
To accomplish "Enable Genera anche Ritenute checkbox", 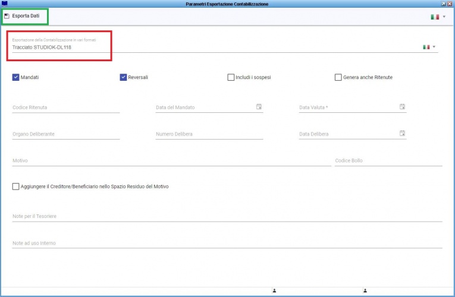I will 338,77.
